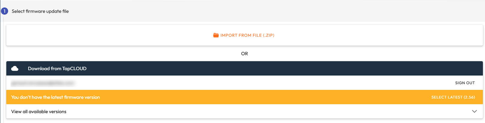
Task: Click the step 1 number circle
Action: pos(5,11)
